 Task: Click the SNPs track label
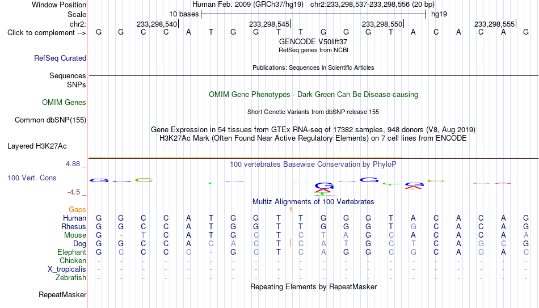click(x=77, y=85)
